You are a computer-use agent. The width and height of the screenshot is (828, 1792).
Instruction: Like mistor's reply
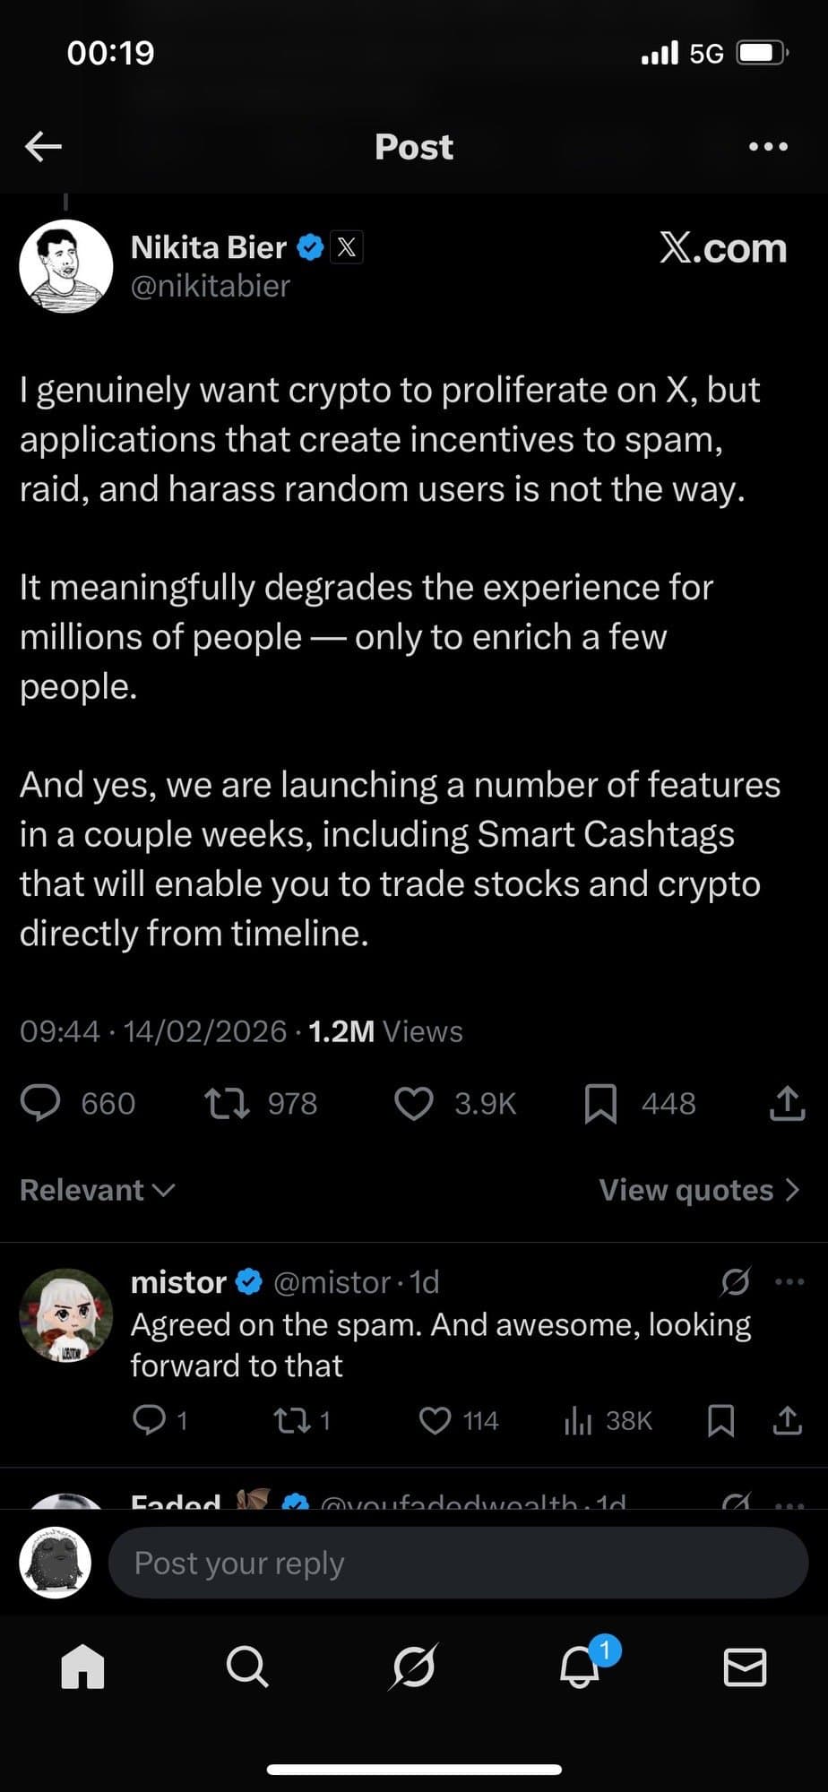(x=436, y=1420)
